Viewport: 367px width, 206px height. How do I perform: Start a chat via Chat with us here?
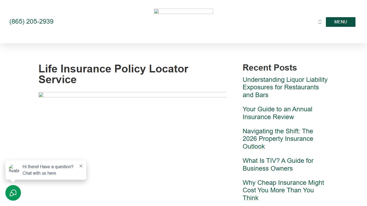[x=40, y=173]
